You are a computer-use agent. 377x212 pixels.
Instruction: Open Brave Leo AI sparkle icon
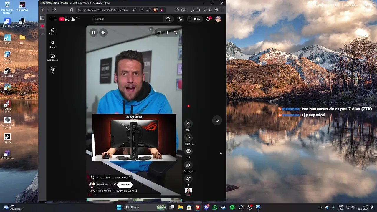tap(210, 10)
